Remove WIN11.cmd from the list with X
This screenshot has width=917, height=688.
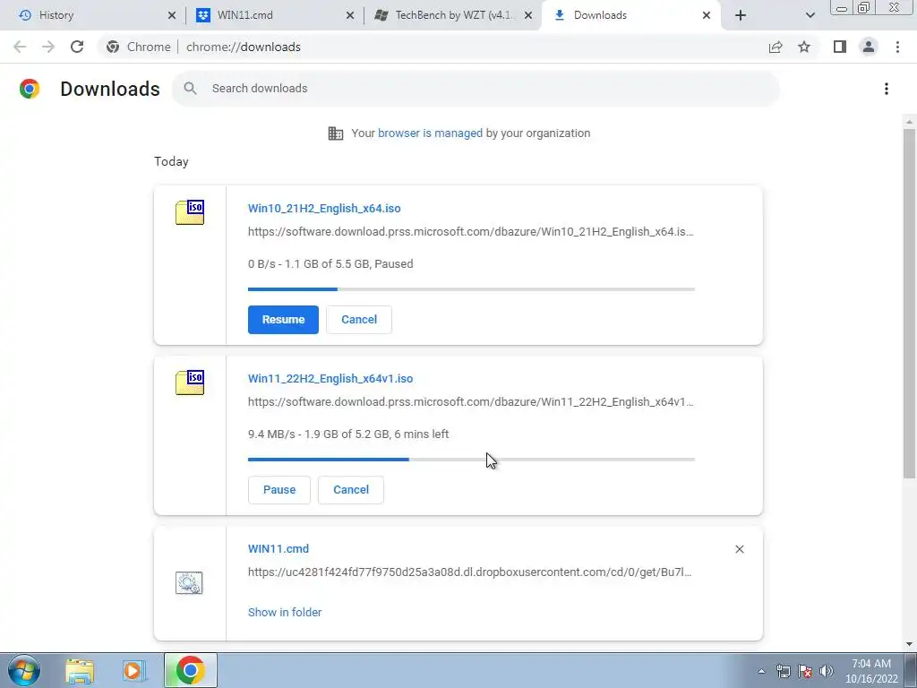pyautogui.click(x=739, y=549)
